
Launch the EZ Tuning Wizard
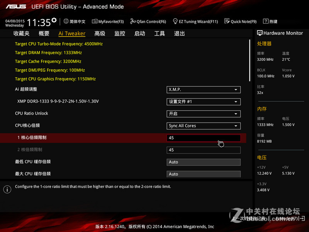195,22
